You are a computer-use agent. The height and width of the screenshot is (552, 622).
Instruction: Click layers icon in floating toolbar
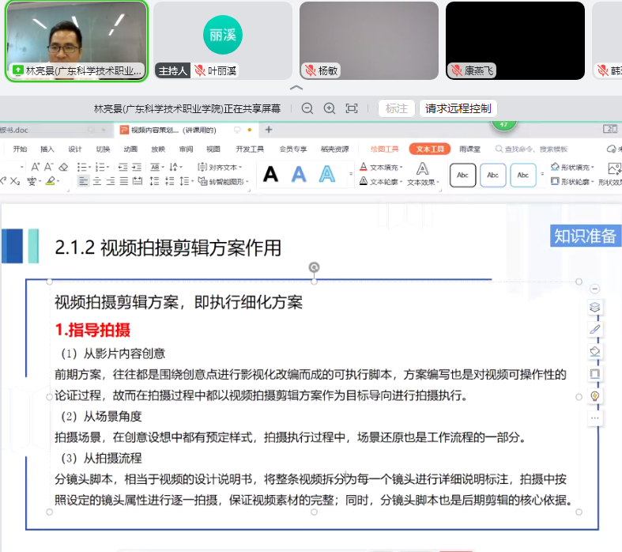[x=594, y=307]
